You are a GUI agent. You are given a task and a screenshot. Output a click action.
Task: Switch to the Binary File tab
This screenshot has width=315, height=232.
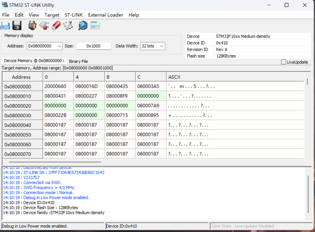[78, 61]
